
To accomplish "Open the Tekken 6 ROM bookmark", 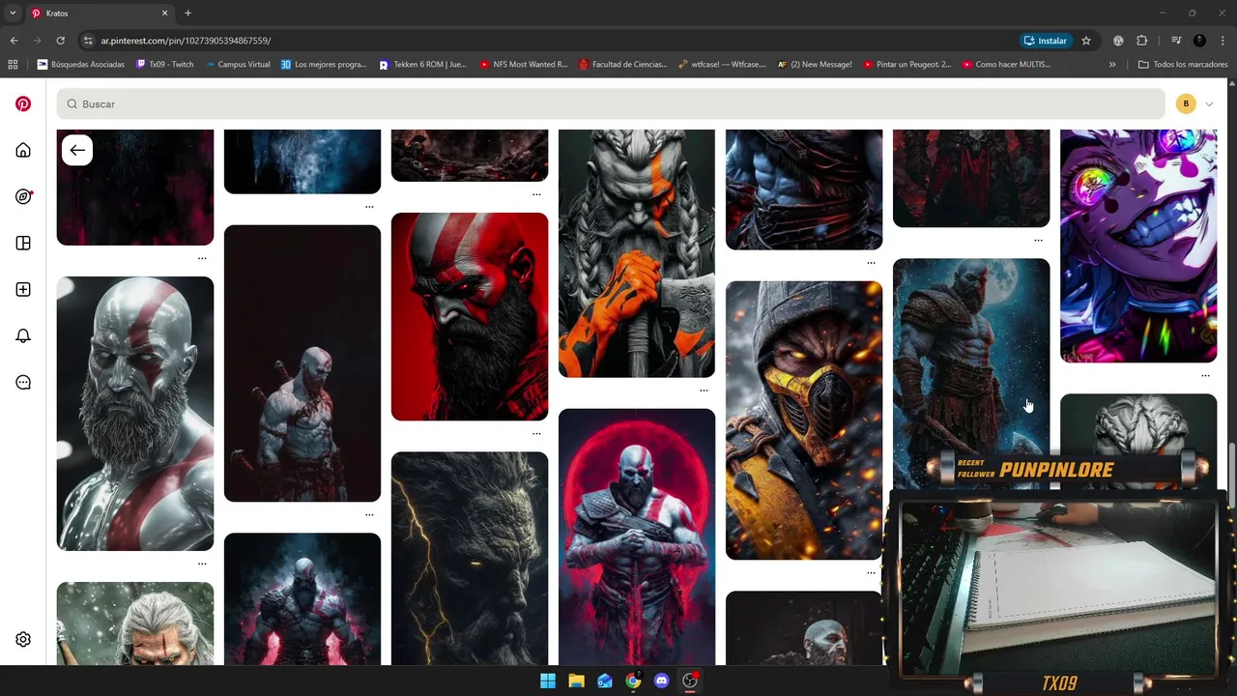I will 423,65.
